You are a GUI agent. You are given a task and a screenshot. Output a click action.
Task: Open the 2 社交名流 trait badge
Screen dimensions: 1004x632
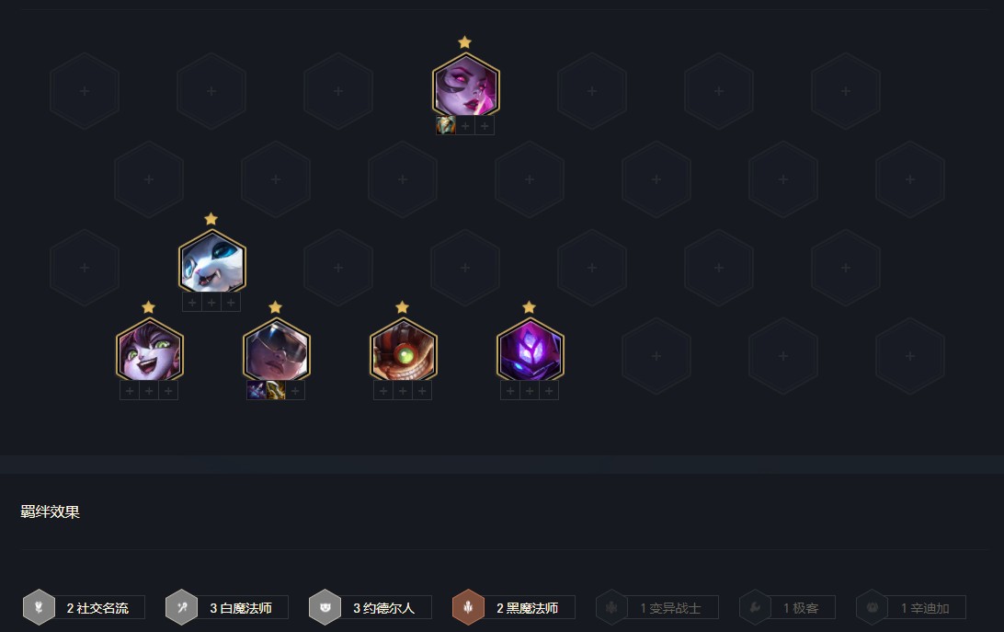click(x=84, y=607)
